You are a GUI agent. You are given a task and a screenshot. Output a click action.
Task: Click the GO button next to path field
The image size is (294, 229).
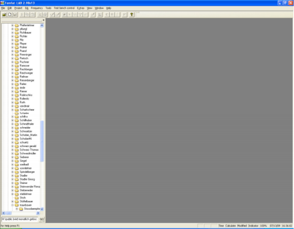coord(42,219)
